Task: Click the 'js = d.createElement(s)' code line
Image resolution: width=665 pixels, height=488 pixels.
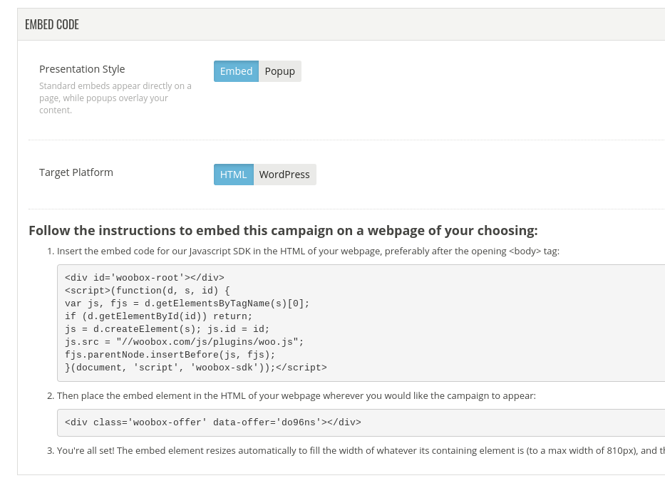Action: [167, 329]
